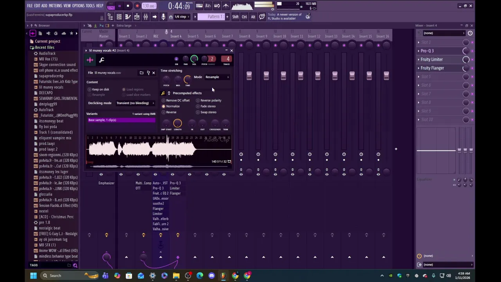Select the browser cloud library icon
Screen dimensions: 501x282
[x=63, y=33]
